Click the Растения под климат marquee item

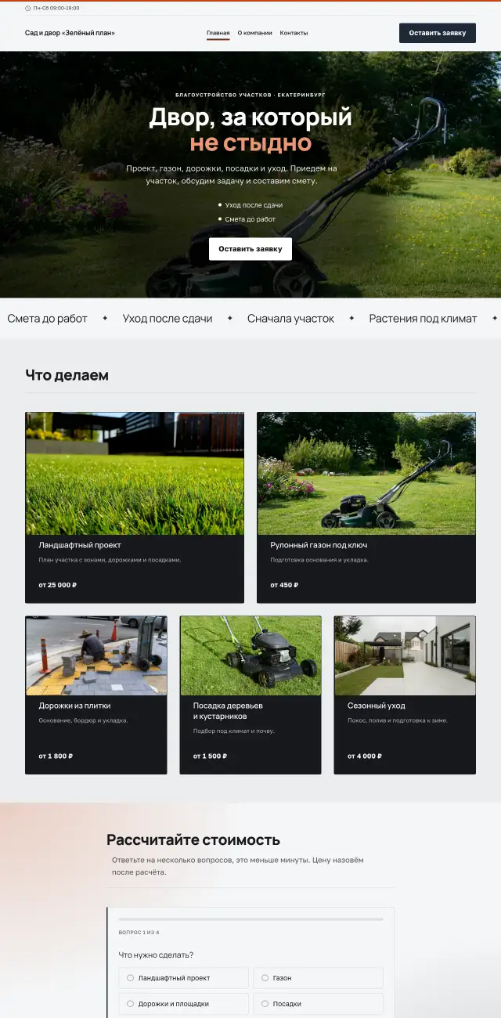423,319
